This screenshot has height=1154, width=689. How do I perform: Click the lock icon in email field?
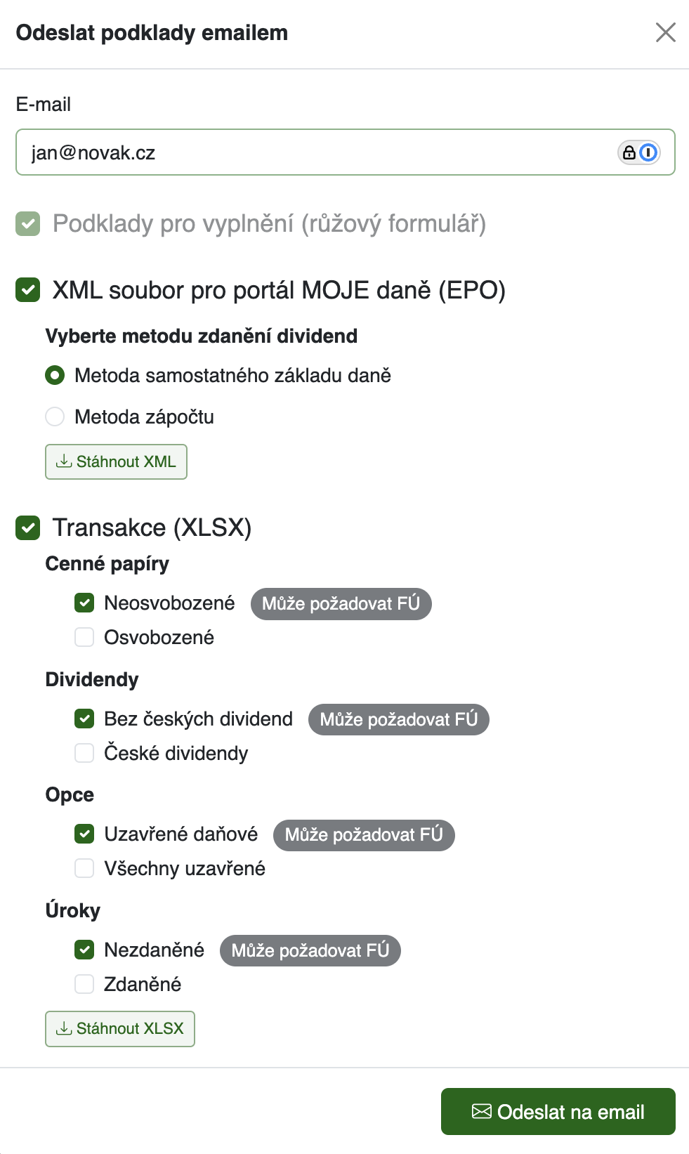(x=629, y=152)
